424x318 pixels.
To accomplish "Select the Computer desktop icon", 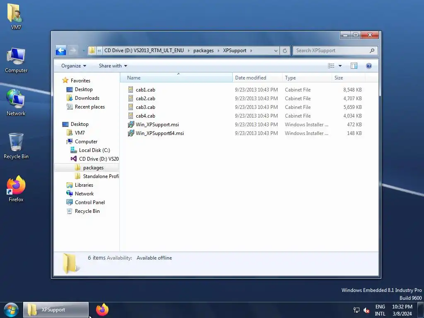I will coord(16,60).
